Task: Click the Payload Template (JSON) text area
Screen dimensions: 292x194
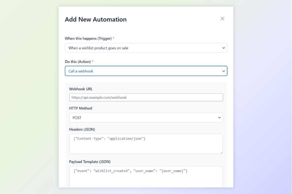Action: click(x=146, y=176)
